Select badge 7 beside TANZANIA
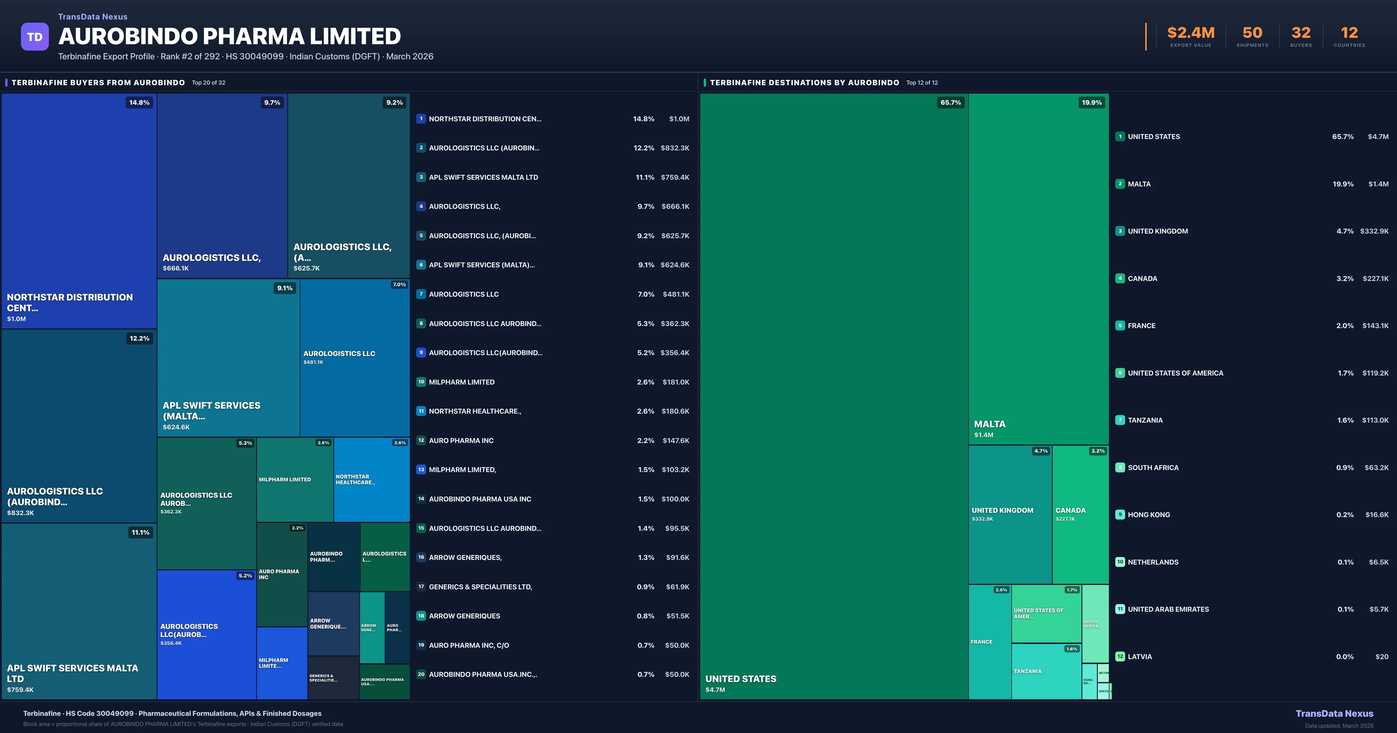The height and width of the screenshot is (733, 1397). pyautogui.click(x=1120, y=420)
